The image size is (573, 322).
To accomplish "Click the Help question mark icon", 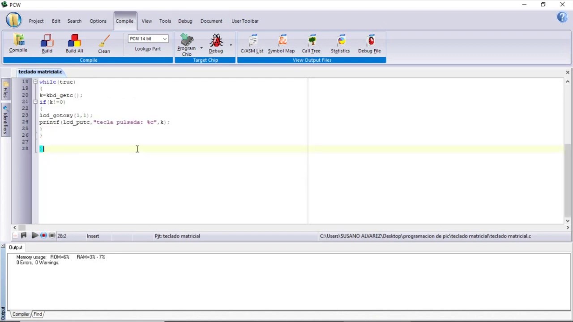I will tap(562, 17).
